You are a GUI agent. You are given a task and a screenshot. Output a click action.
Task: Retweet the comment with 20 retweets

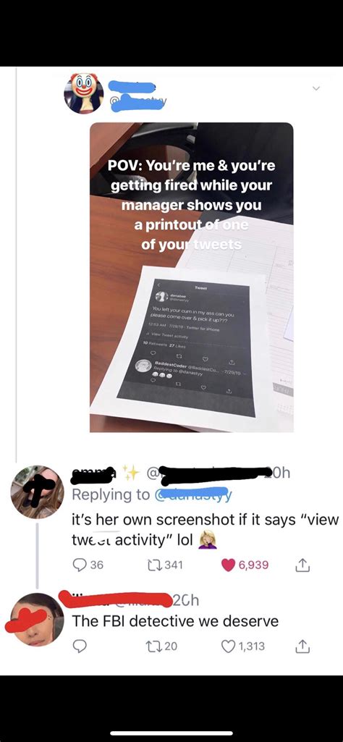pos(162,646)
